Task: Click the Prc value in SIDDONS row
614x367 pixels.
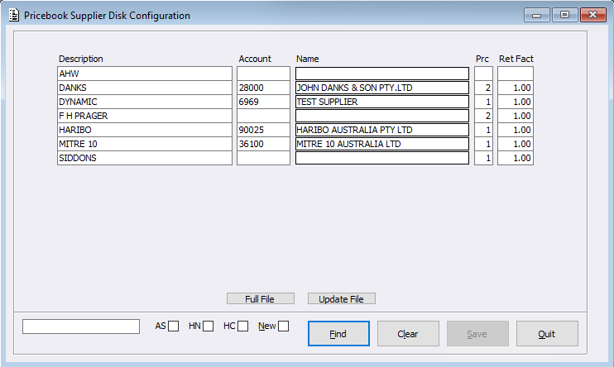Action: (x=483, y=158)
